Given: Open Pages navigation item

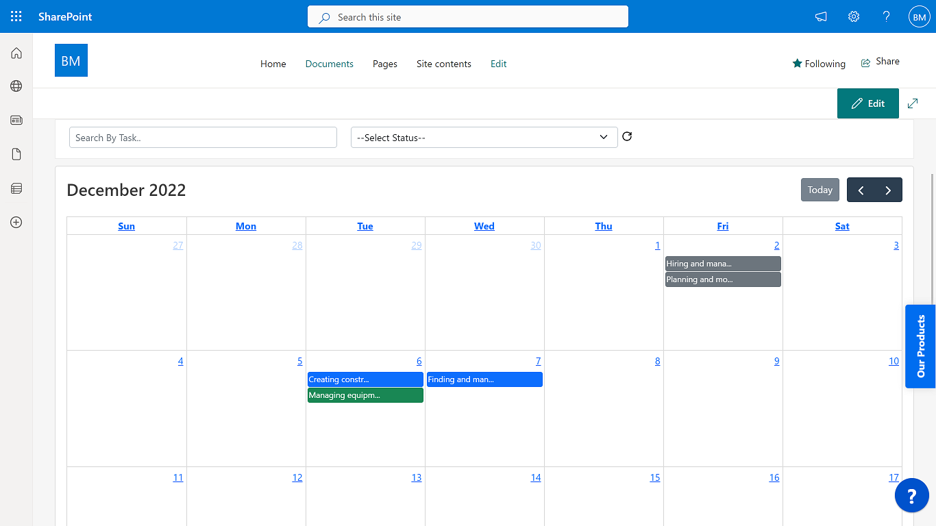Looking at the screenshot, I should point(385,64).
